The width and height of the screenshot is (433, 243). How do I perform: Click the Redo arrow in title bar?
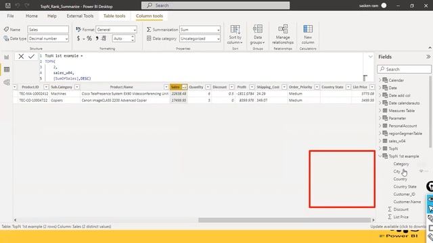click(x=27, y=5)
